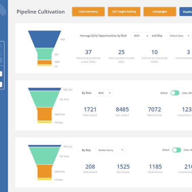Screen dimensions: 192x192
Task: Click the 1185 D&W Dialed value
Action: (x=155, y=167)
